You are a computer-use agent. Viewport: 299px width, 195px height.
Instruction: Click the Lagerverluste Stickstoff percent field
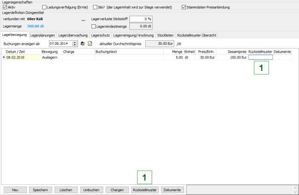tap(141, 19)
